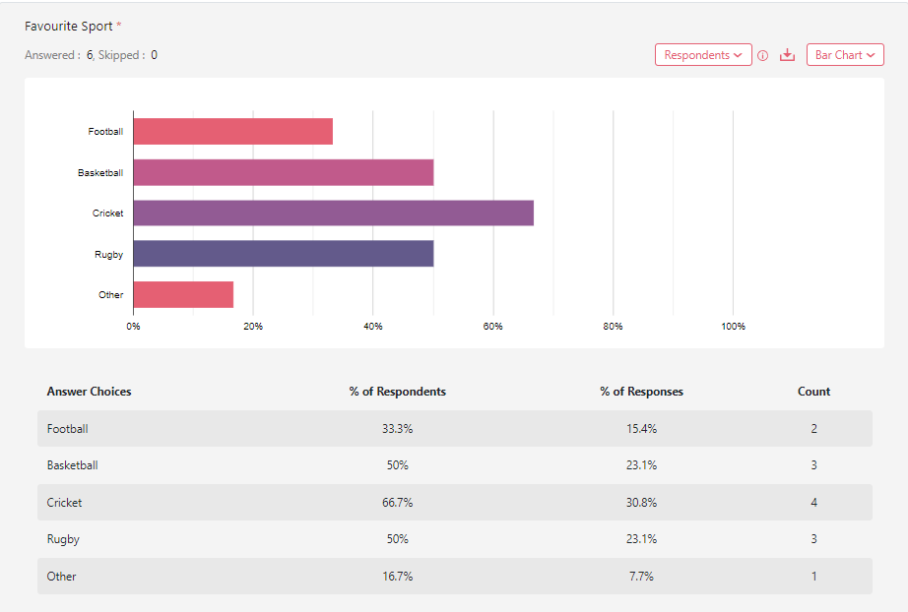Image resolution: width=908 pixels, height=612 pixels.
Task: Select the Basketball bar in the chart
Action: [x=283, y=173]
